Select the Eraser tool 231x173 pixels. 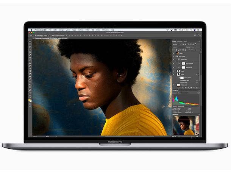30,69
